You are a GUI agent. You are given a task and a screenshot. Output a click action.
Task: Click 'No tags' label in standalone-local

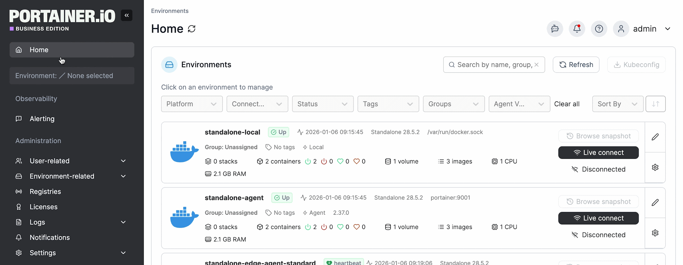[x=280, y=147]
